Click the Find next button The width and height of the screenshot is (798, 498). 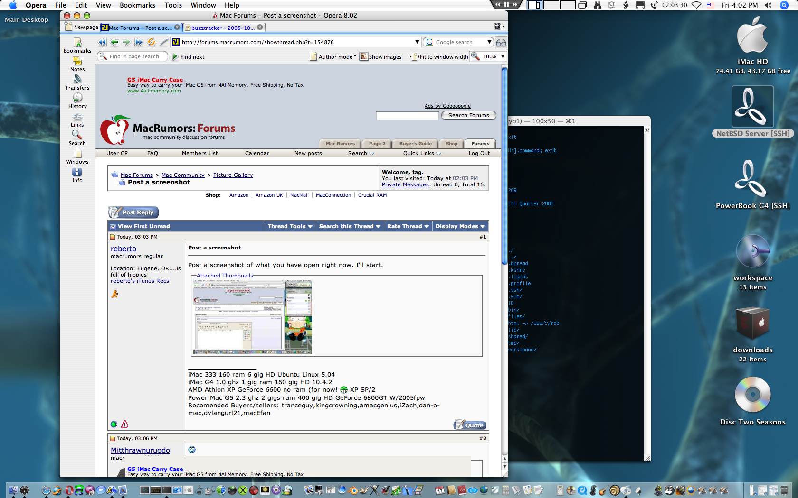(x=188, y=57)
